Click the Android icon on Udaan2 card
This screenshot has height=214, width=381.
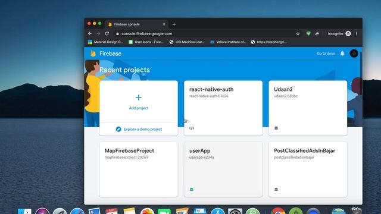pyautogui.click(x=276, y=128)
